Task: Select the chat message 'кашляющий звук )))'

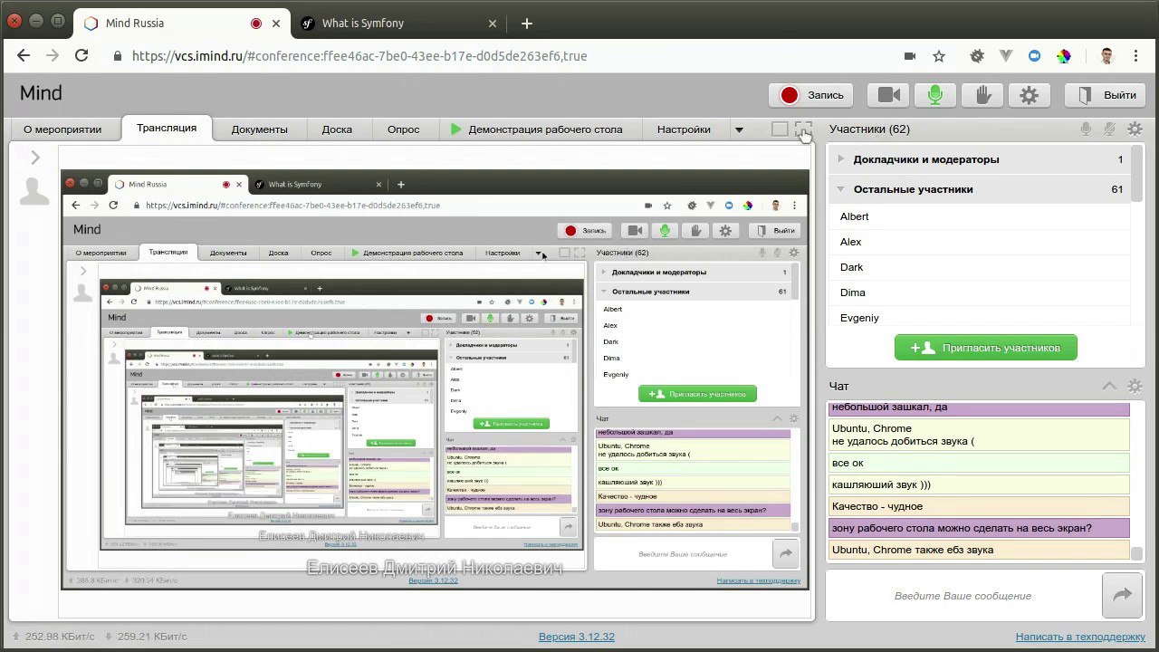Action: tap(979, 484)
